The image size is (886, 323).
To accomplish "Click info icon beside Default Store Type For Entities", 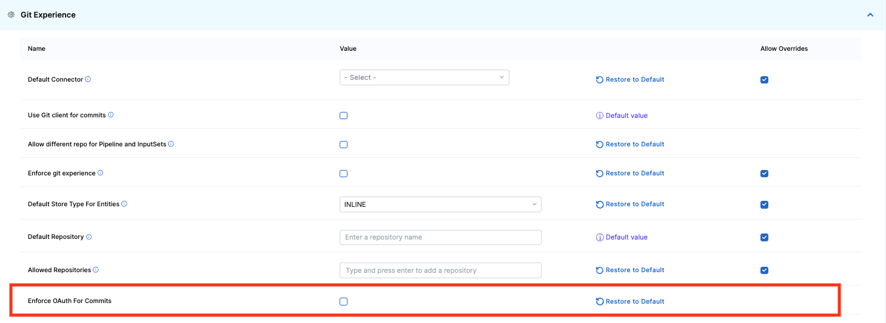I will coord(124,204).
